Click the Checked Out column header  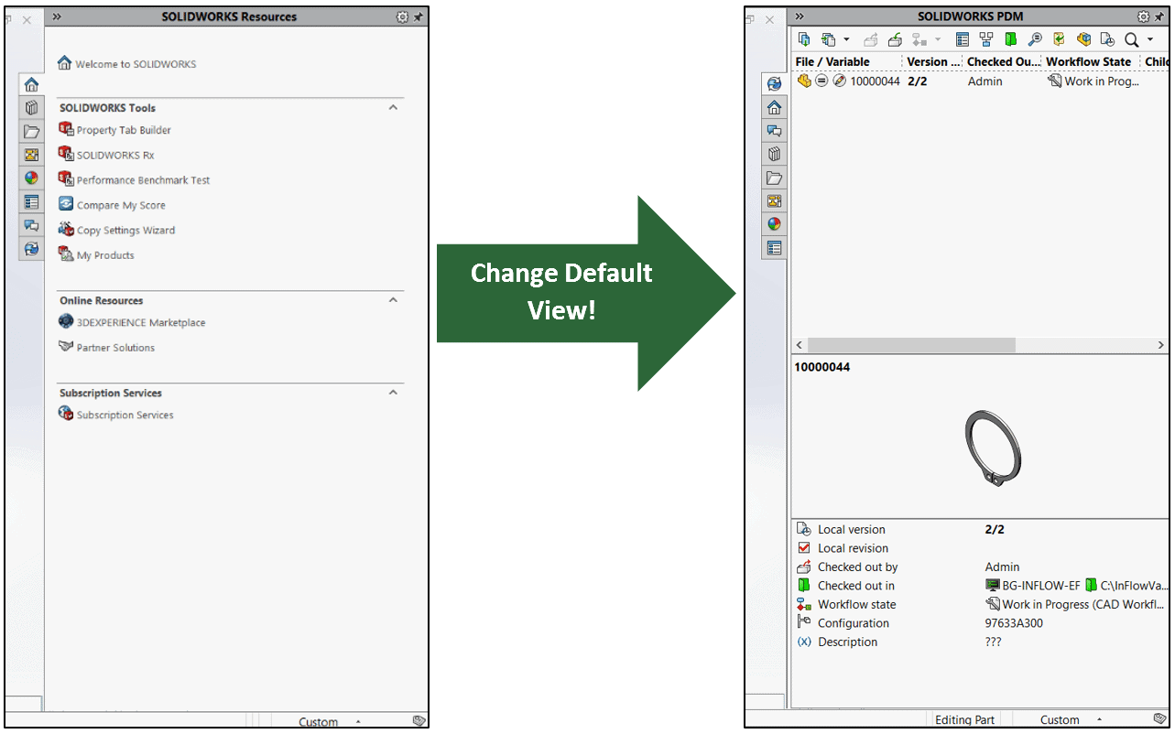(x=1003, y=61)
